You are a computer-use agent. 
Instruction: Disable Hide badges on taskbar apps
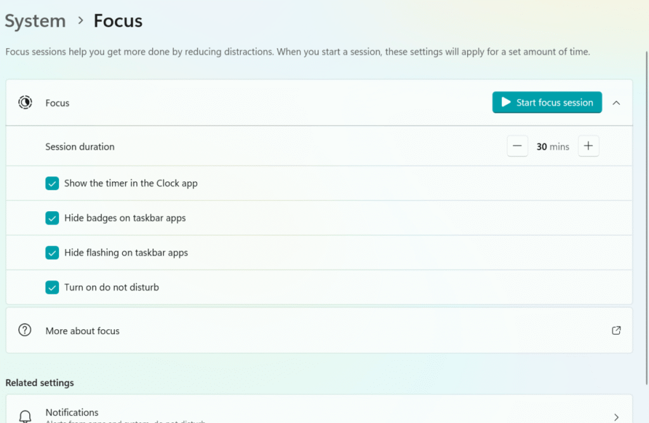[x=53, y=218]
